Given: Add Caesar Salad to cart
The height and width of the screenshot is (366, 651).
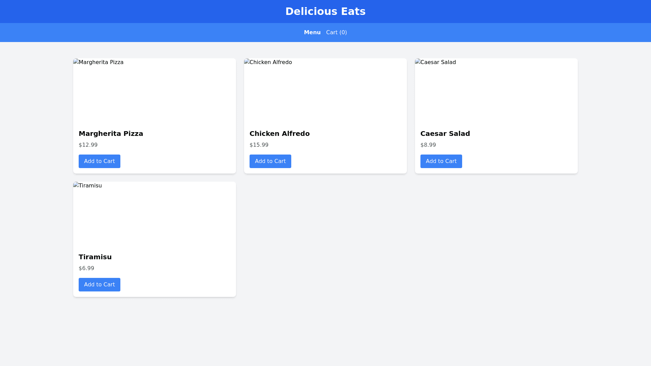Looking at the screenshot, I should tap(441, 161).
